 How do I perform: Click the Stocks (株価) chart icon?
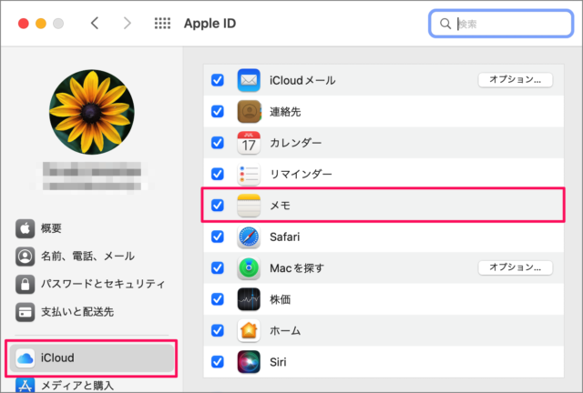(x=249, y=299)
